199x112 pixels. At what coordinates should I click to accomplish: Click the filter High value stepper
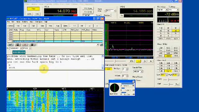click(x=178, y=75)
